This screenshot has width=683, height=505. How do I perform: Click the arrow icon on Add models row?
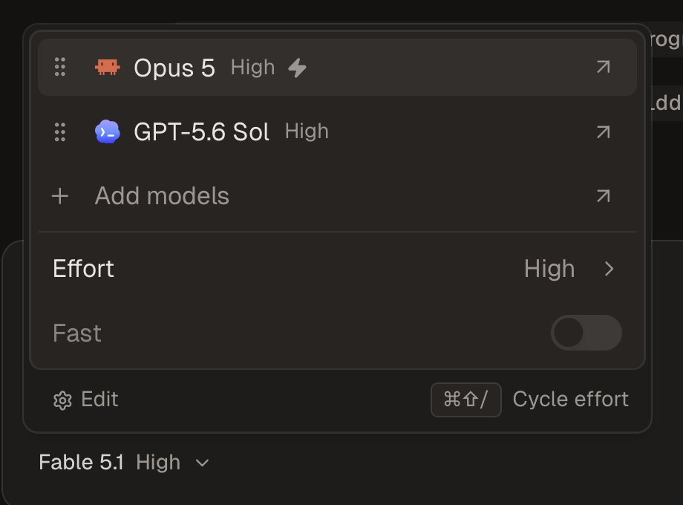click(x=604, y=196)
